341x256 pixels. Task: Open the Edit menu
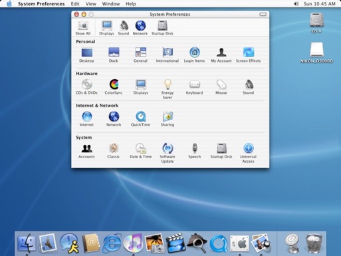pos(75,4)
